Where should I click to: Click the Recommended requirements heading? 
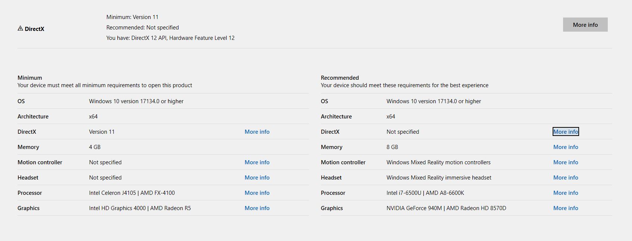[339, 78]
